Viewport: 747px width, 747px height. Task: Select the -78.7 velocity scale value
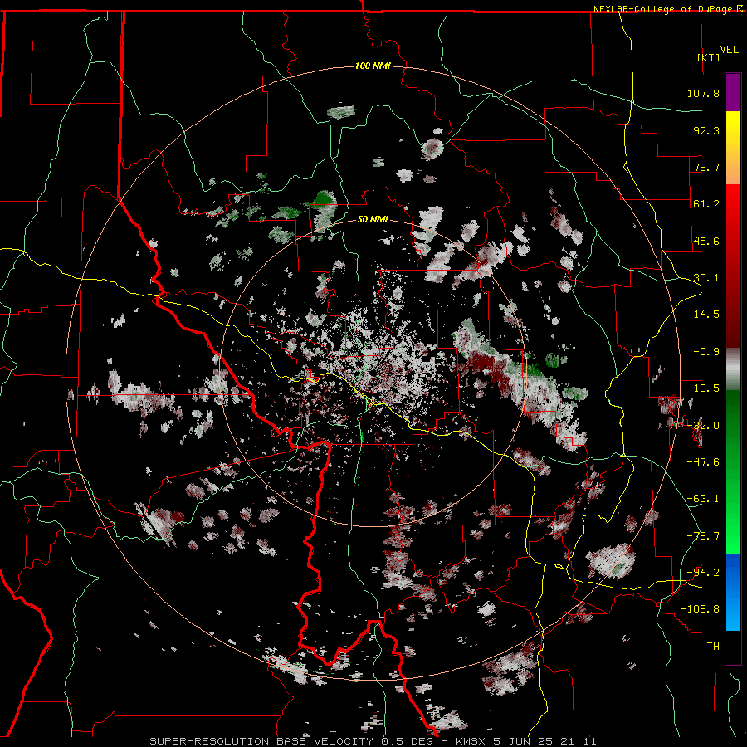[x=703, y=536]
